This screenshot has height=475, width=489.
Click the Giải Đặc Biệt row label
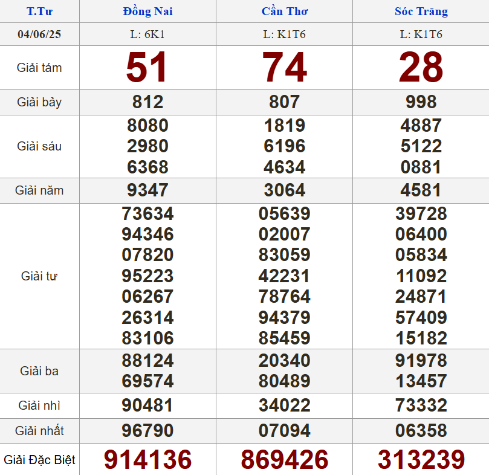point(39,460)
